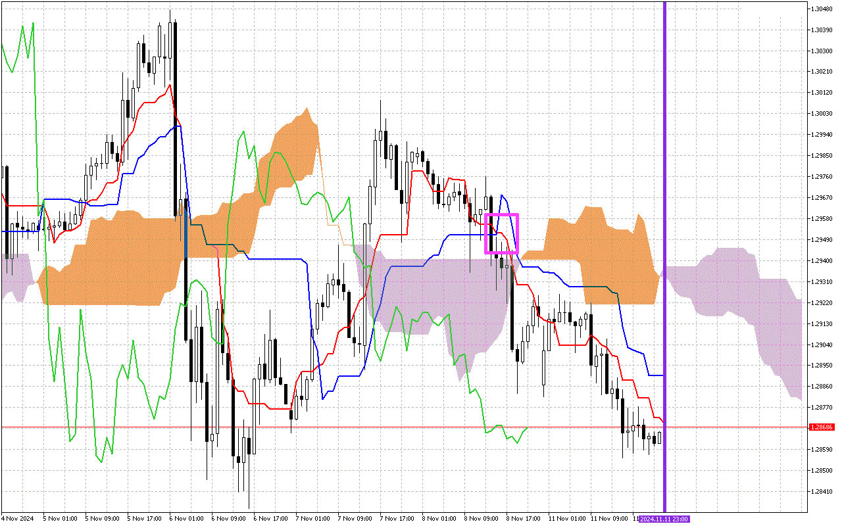The image size is (842, 526).
Task: Select the 7 Nov 17:00 time axis label
Action: click(397, 519)
